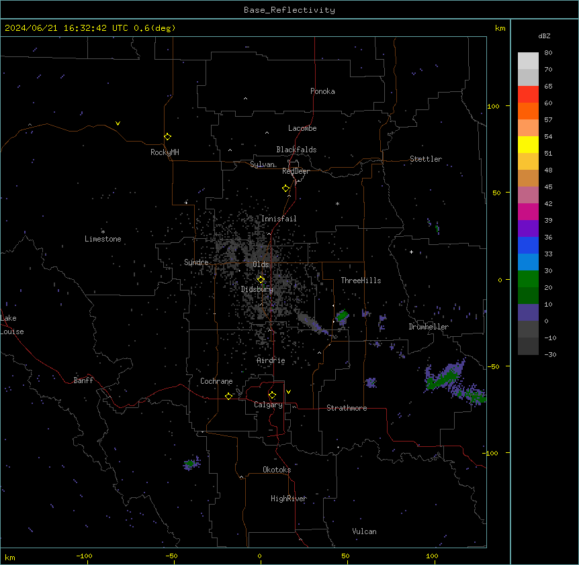
Task: Click the green radar echo west of ThreeHills
Action: coord(343,315)
